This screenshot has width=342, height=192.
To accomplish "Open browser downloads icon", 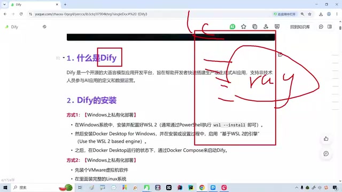I will click(x=321, y=14).
